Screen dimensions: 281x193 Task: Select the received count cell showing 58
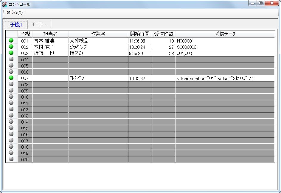164,54
